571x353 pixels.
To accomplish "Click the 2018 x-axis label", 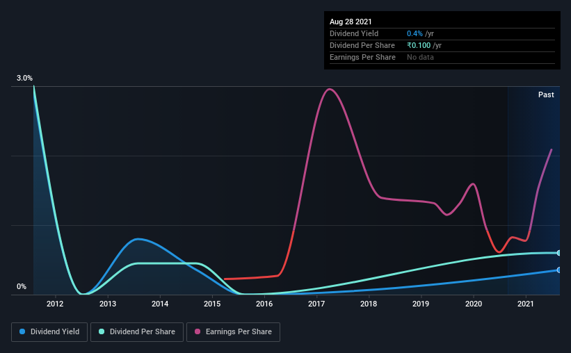I will pos(369,304).
